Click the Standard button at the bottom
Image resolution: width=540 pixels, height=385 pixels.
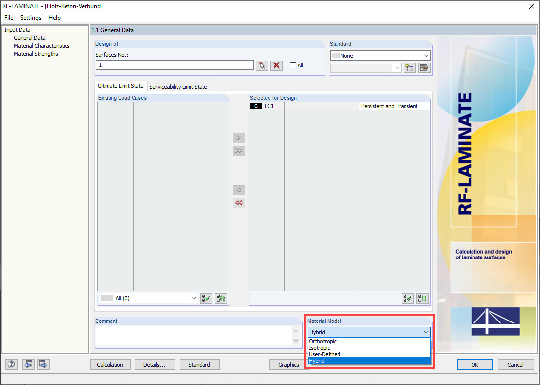click(x=199, y=364)
